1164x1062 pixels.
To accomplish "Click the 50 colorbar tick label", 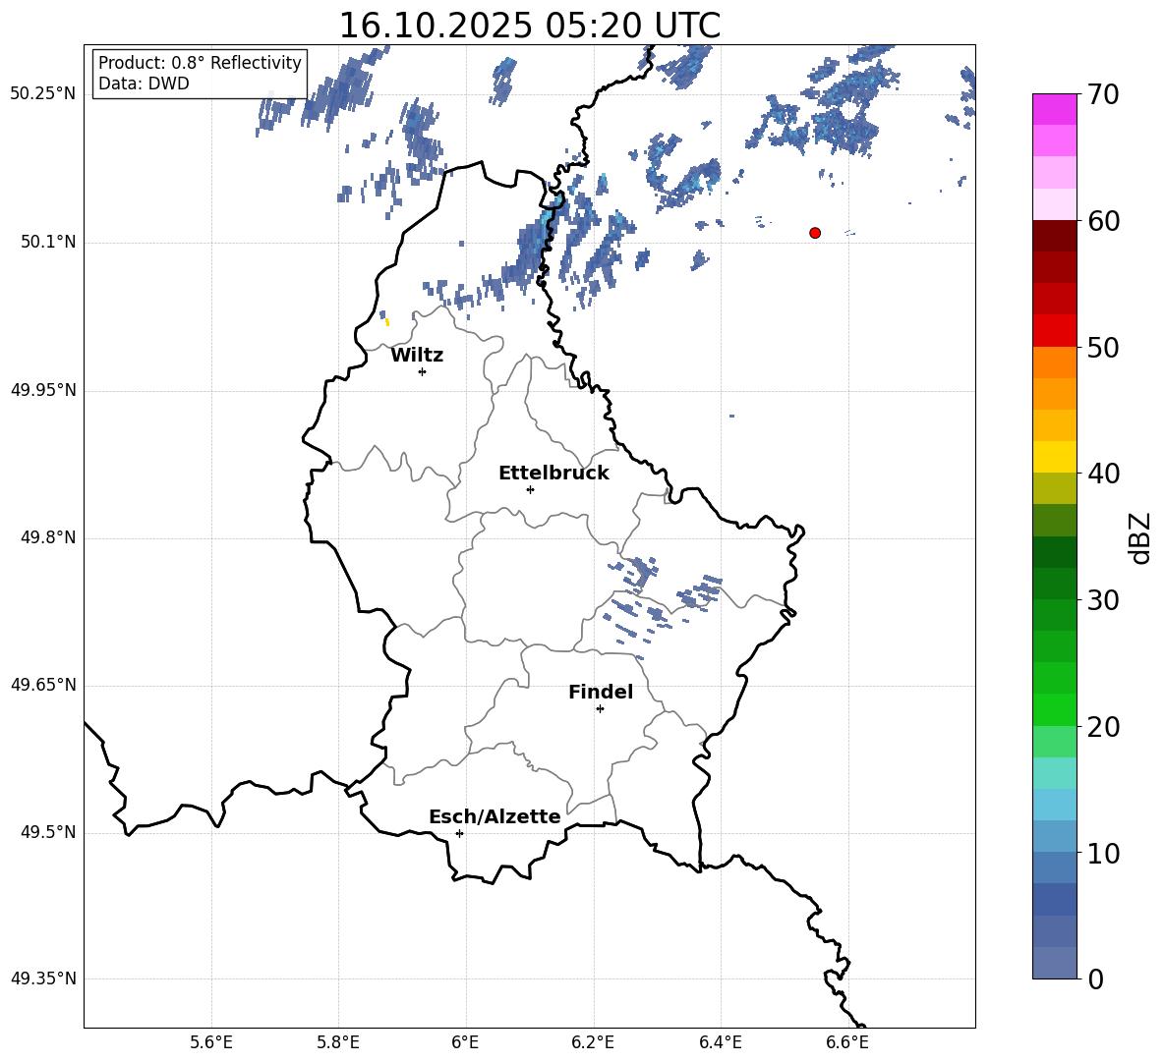I will (1103, 347).
